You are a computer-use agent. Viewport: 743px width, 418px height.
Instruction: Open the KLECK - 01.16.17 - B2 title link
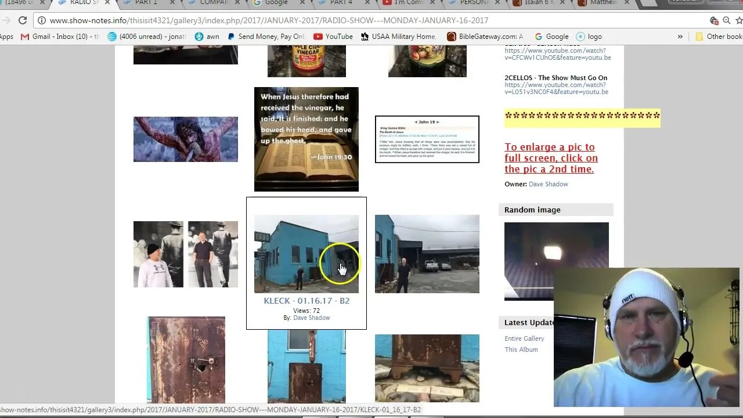coord(306,301)
